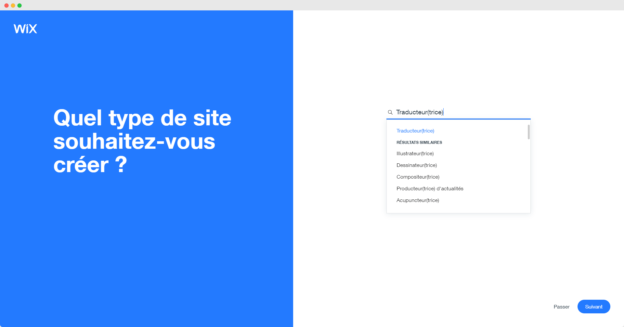Click the empty gray window title bar
Image resolution: width=624 pixels, height=327 pixels.
click(x=312, y=5)
